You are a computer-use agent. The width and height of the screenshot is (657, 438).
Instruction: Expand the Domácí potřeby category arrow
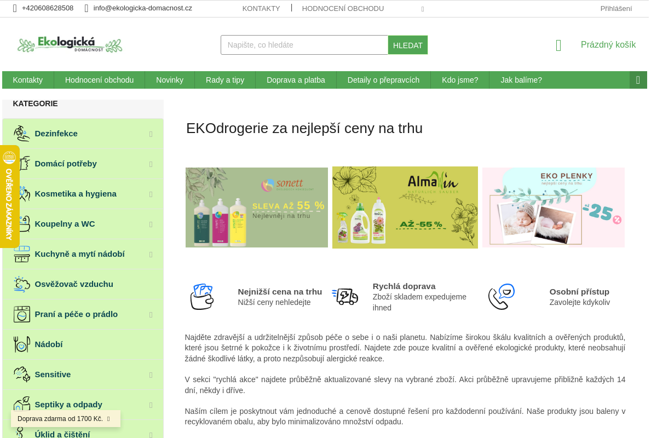pos(151,164)
